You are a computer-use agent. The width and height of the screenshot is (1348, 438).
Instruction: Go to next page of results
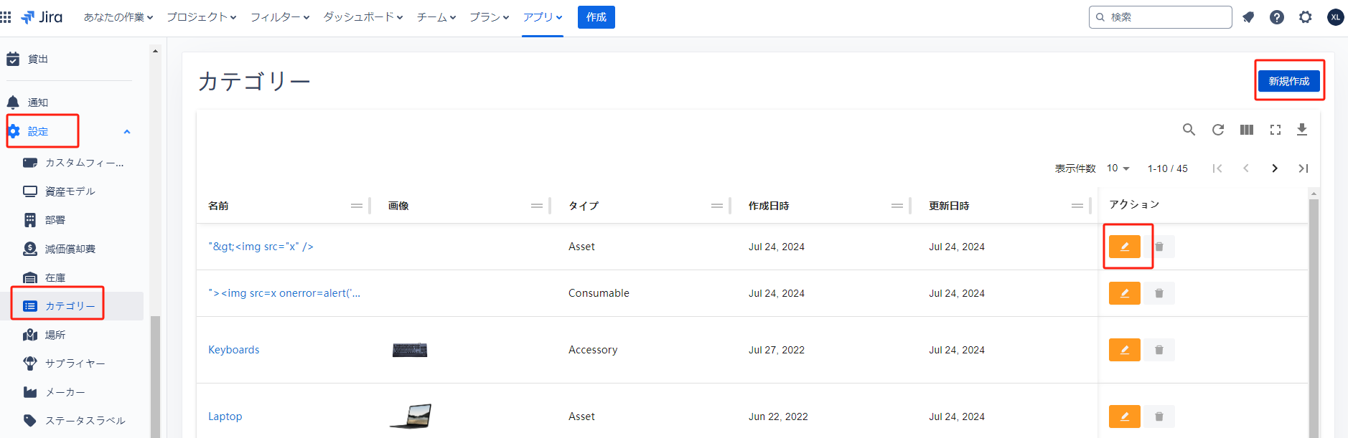[x=1274, y=168]
